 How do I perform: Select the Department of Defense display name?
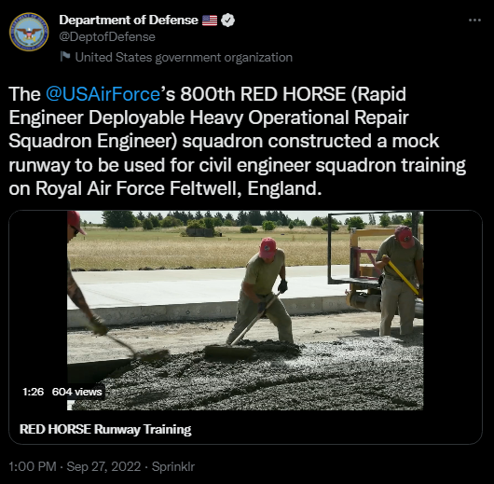point(129,20)
